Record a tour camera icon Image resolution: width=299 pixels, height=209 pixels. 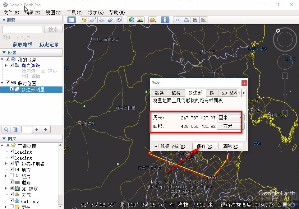click(x=119, y=20)
